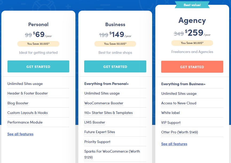Click Header & Footer Booster feature
Image resolution: width=231 pixels, height=163 pixels.
[27, 93]
